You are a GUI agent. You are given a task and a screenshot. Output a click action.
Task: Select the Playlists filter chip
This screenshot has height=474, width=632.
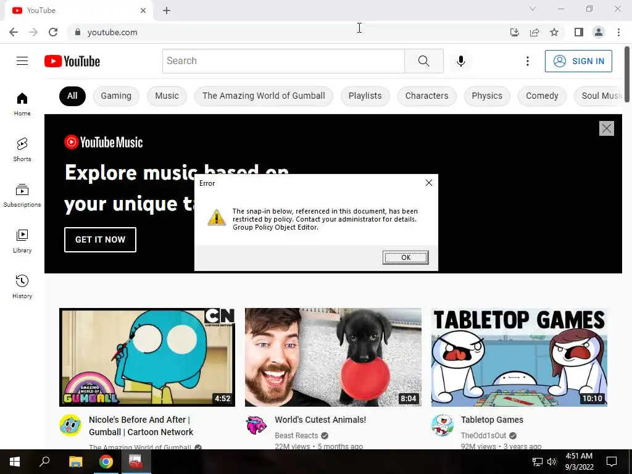pyautogui.click(x=365, y=96)
